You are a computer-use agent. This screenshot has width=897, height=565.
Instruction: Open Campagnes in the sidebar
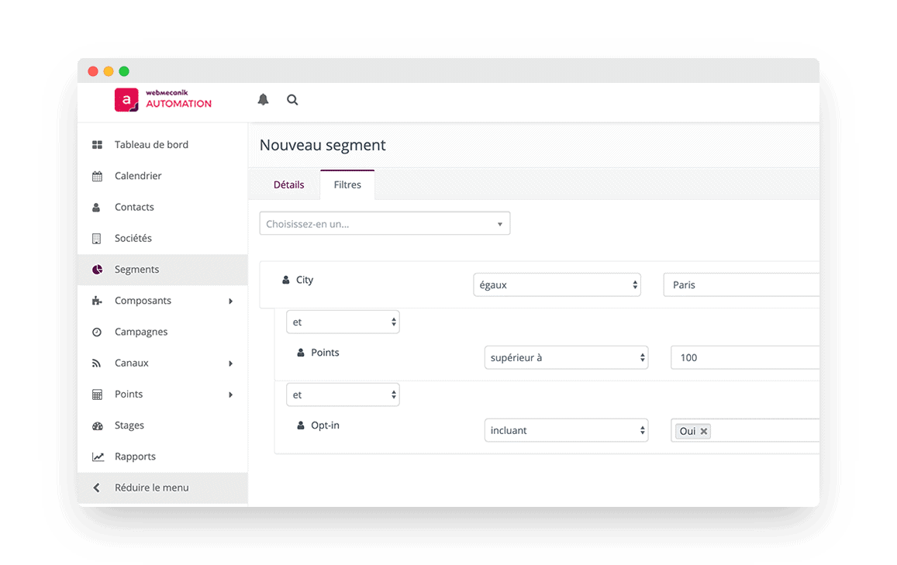(x=163, y=332)
